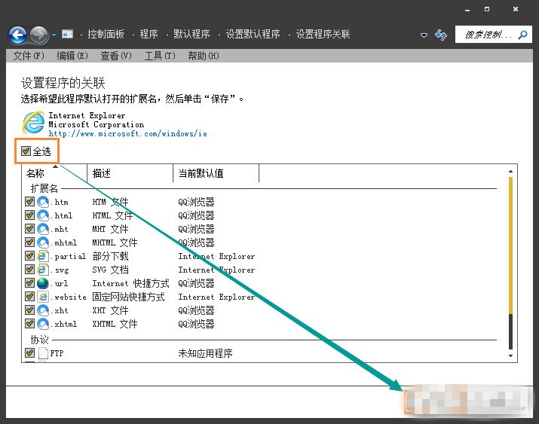Select the 固定网站快捷方式 description text
The image size is (539, 424).
(129, 297)
